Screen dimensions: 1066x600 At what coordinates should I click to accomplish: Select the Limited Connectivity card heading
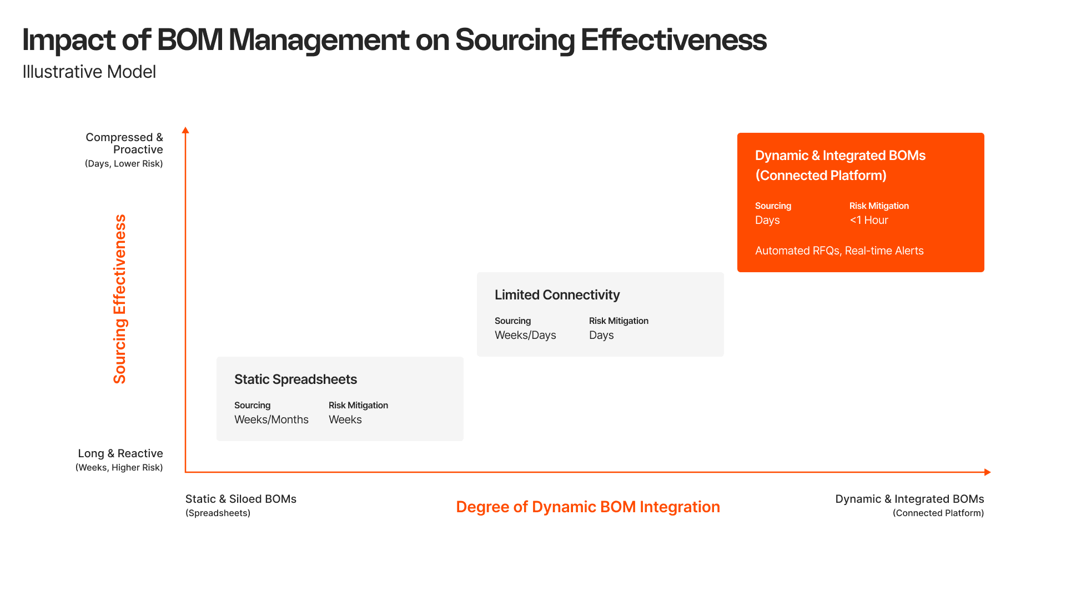(x=557, y=295)
